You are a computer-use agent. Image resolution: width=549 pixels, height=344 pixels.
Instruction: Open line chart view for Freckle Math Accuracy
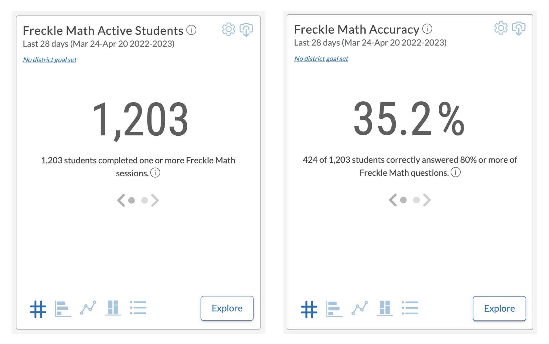[360, 308]
